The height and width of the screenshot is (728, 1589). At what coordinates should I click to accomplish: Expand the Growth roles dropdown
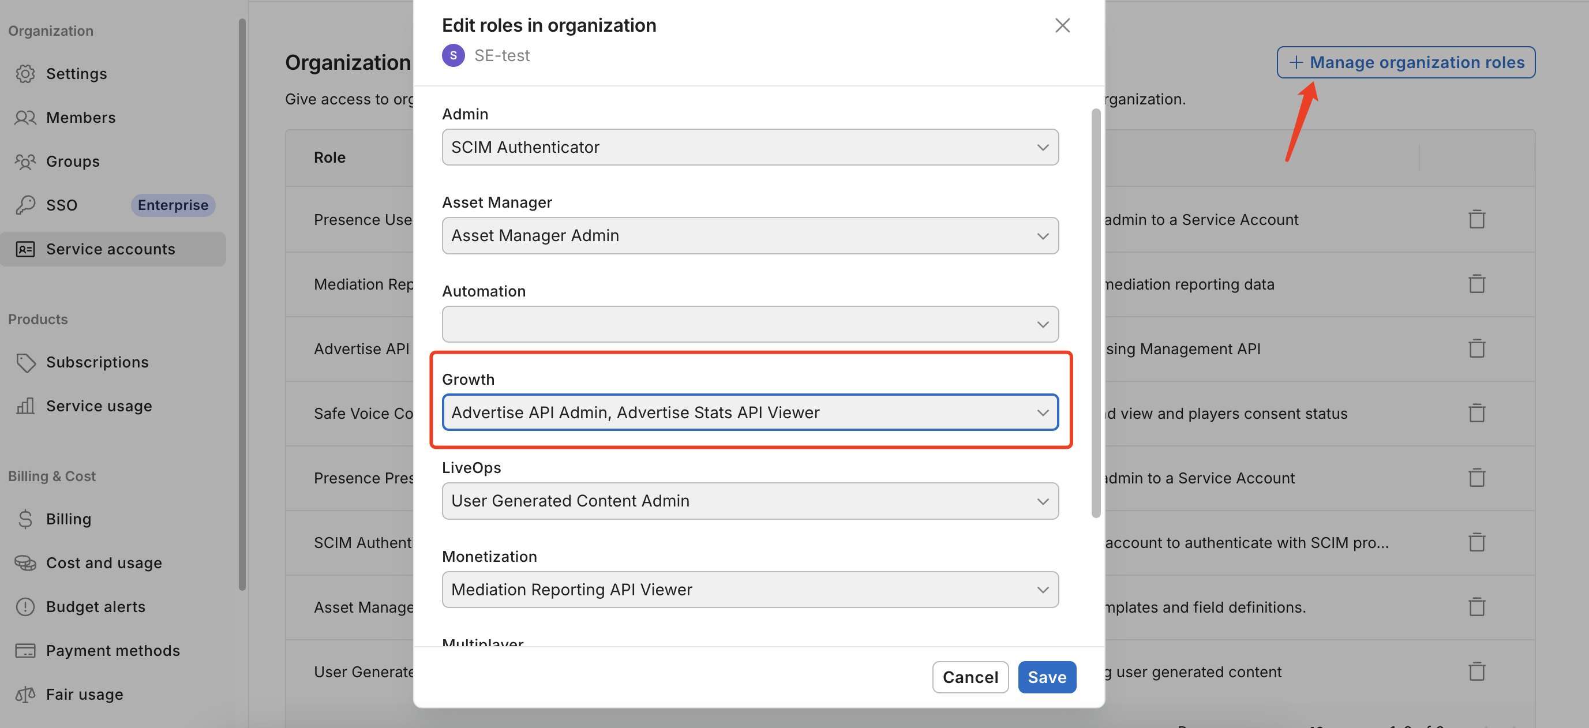(749, 412)
